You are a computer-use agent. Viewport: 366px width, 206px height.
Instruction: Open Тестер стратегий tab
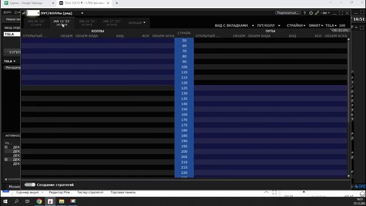90,192
